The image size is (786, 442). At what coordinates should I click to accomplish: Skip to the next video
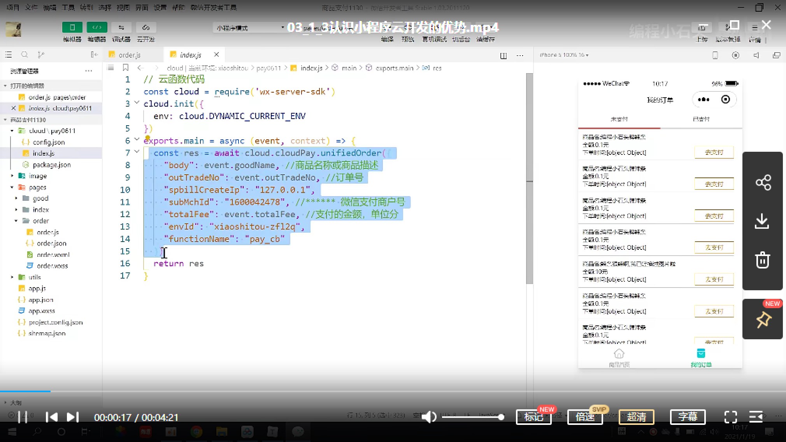coord(72,417)
